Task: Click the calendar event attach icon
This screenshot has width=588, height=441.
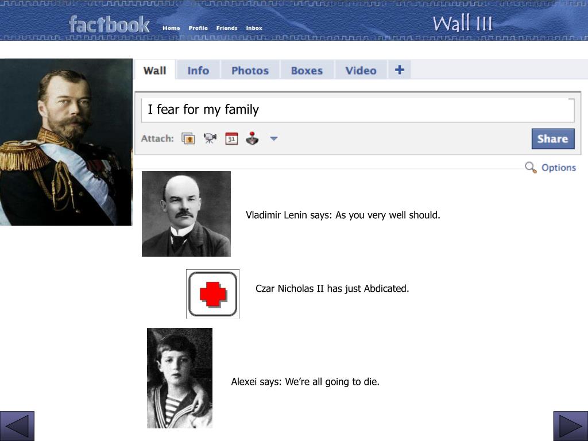Action: [231, 138]
